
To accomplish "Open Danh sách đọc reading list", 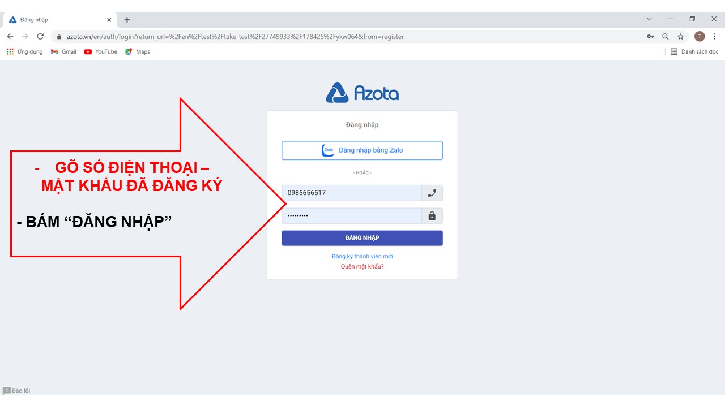I will point(694,51).
